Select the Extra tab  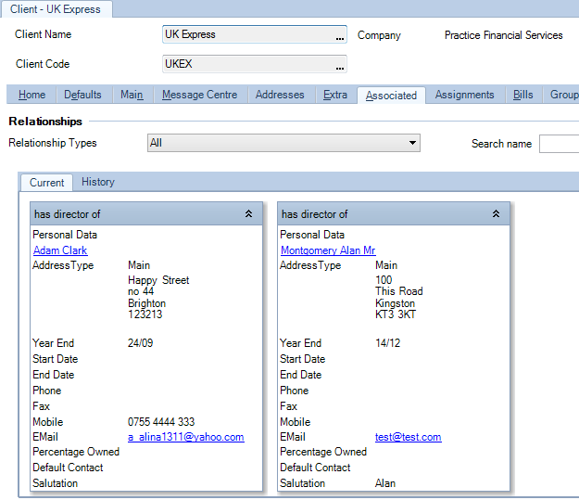(335, 95)
